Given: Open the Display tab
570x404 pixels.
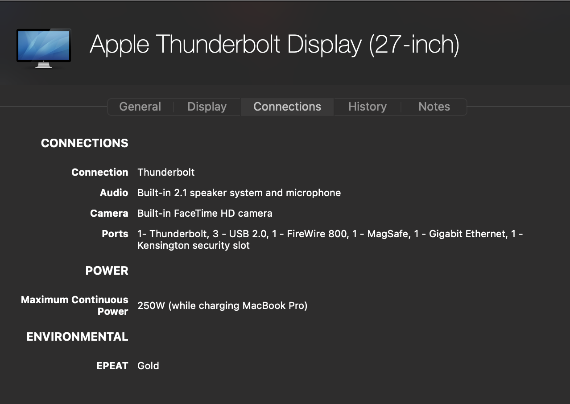Looking at the screenshot, I should pos(207,107).
